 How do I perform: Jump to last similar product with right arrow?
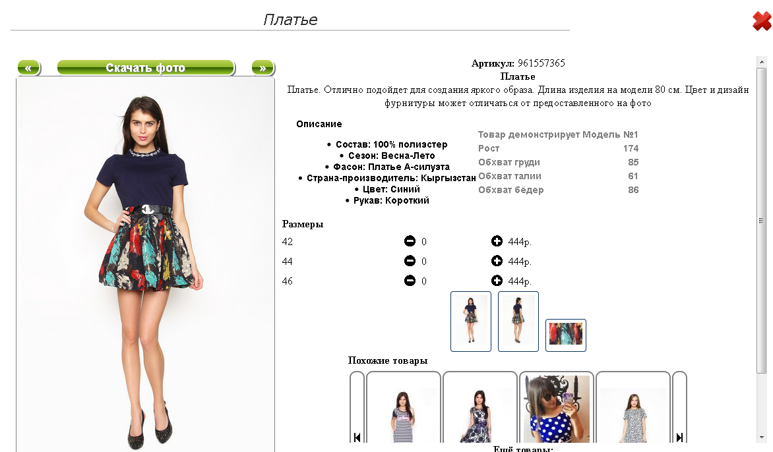tap(679, 437)
